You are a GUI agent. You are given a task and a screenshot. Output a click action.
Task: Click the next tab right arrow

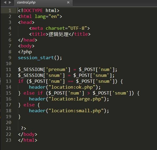click(x=10, y=2)
